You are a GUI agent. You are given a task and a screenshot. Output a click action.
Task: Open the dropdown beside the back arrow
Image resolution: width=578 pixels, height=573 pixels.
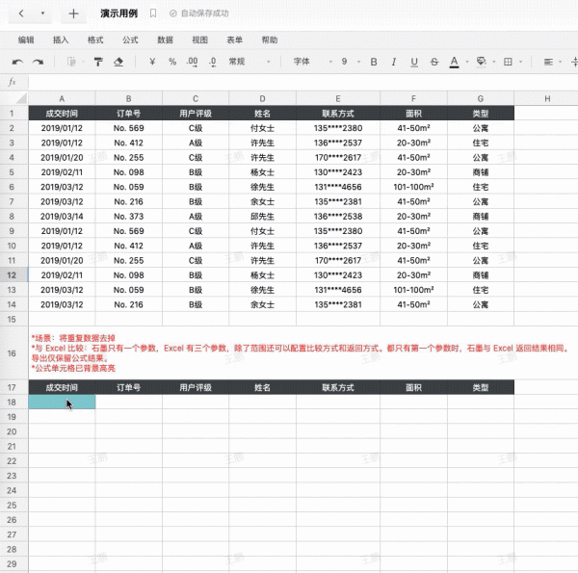42,13
